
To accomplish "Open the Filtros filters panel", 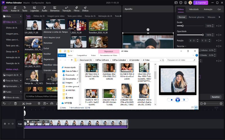I will click(x=76, y=9).
